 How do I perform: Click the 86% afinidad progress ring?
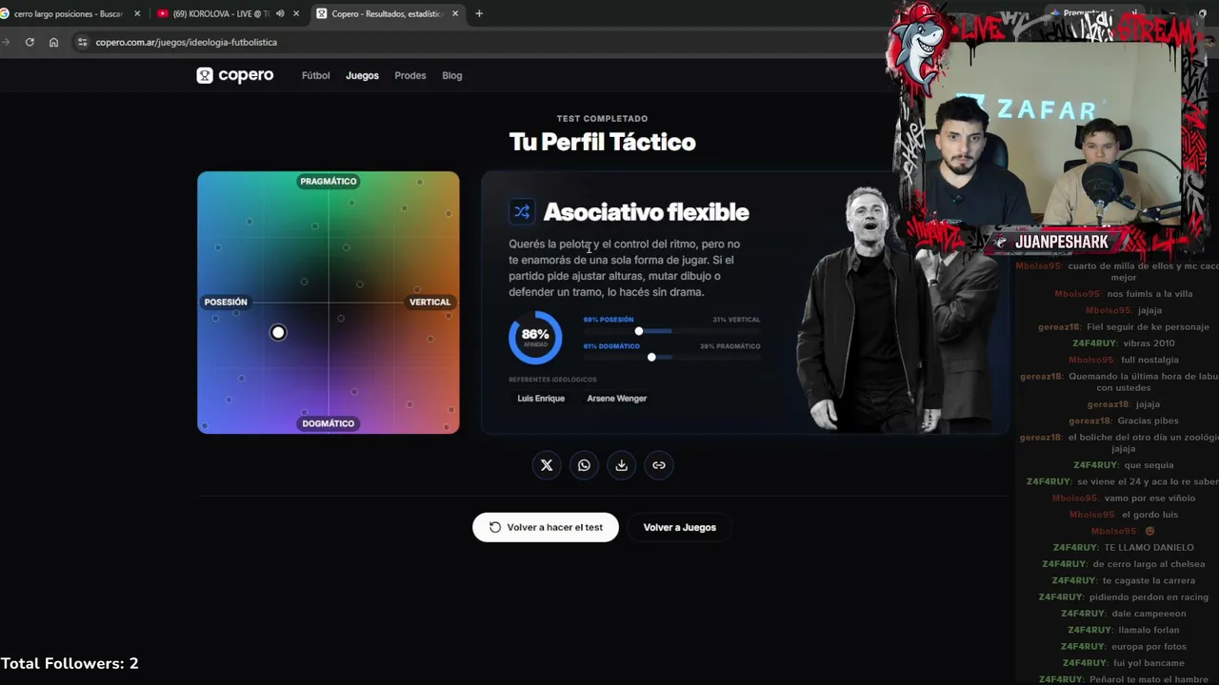click(x=535, y=337)
